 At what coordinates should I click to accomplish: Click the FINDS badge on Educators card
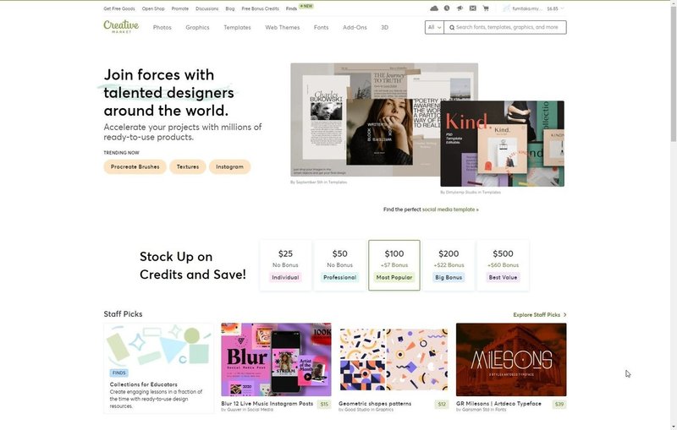(x=118, y=373)
